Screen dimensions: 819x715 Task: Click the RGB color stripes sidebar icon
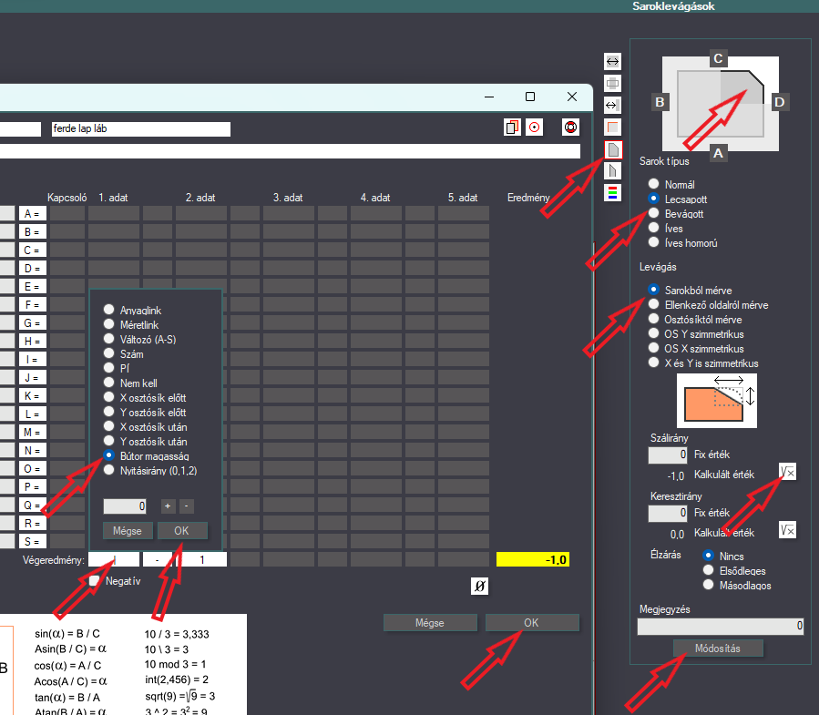click(x=613, y=193)
